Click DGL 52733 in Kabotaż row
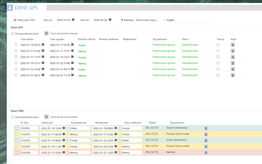This screenshot has height=164, width=262. (152, 152)
